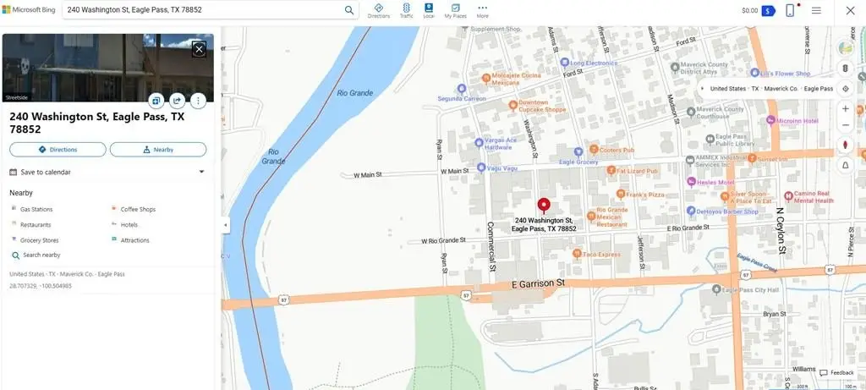Click the save-to-collection icon on the location card

coord(156,101)
